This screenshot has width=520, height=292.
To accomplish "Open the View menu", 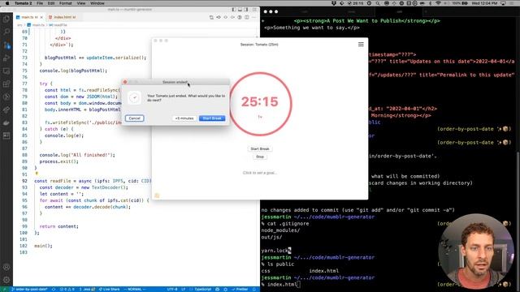I will point(81,3).
